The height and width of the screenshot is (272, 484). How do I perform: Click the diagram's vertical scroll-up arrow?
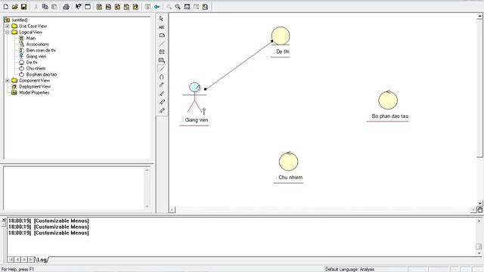480,16
